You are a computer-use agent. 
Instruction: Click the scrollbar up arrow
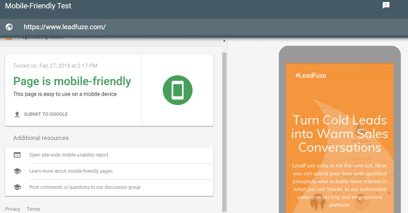[224, 41]
